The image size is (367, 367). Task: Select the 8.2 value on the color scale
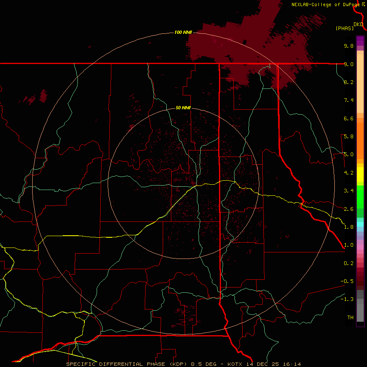point(349,82)
